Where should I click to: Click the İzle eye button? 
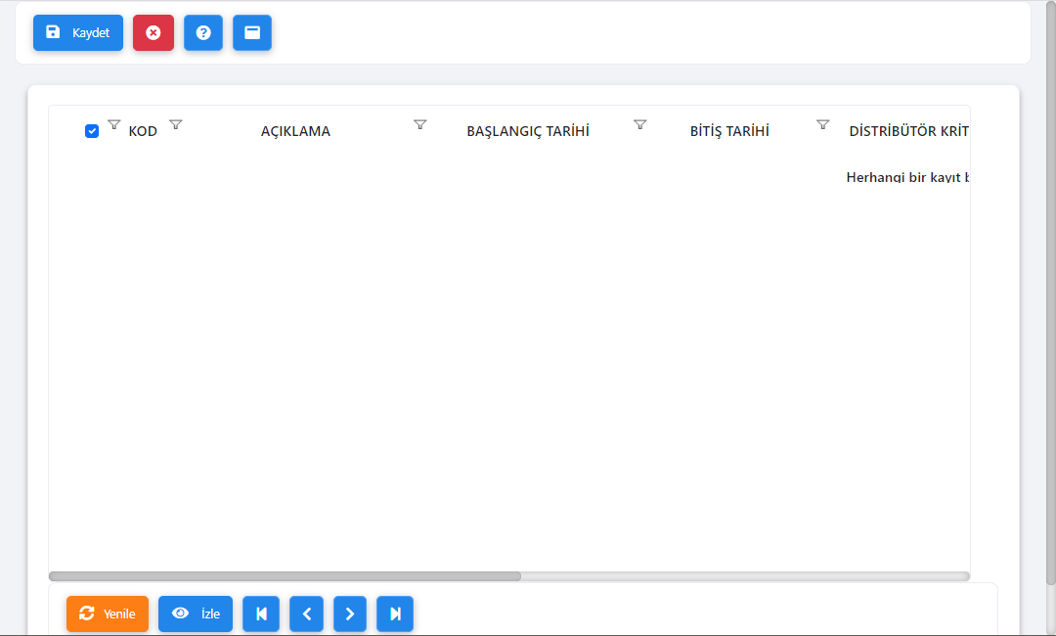point(196,613)
